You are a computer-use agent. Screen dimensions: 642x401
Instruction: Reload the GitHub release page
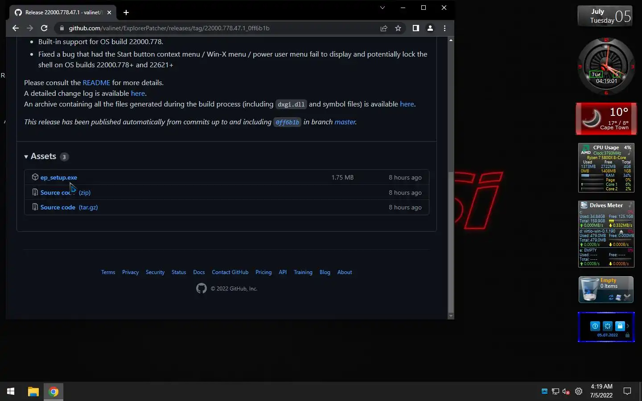[44, 28]
